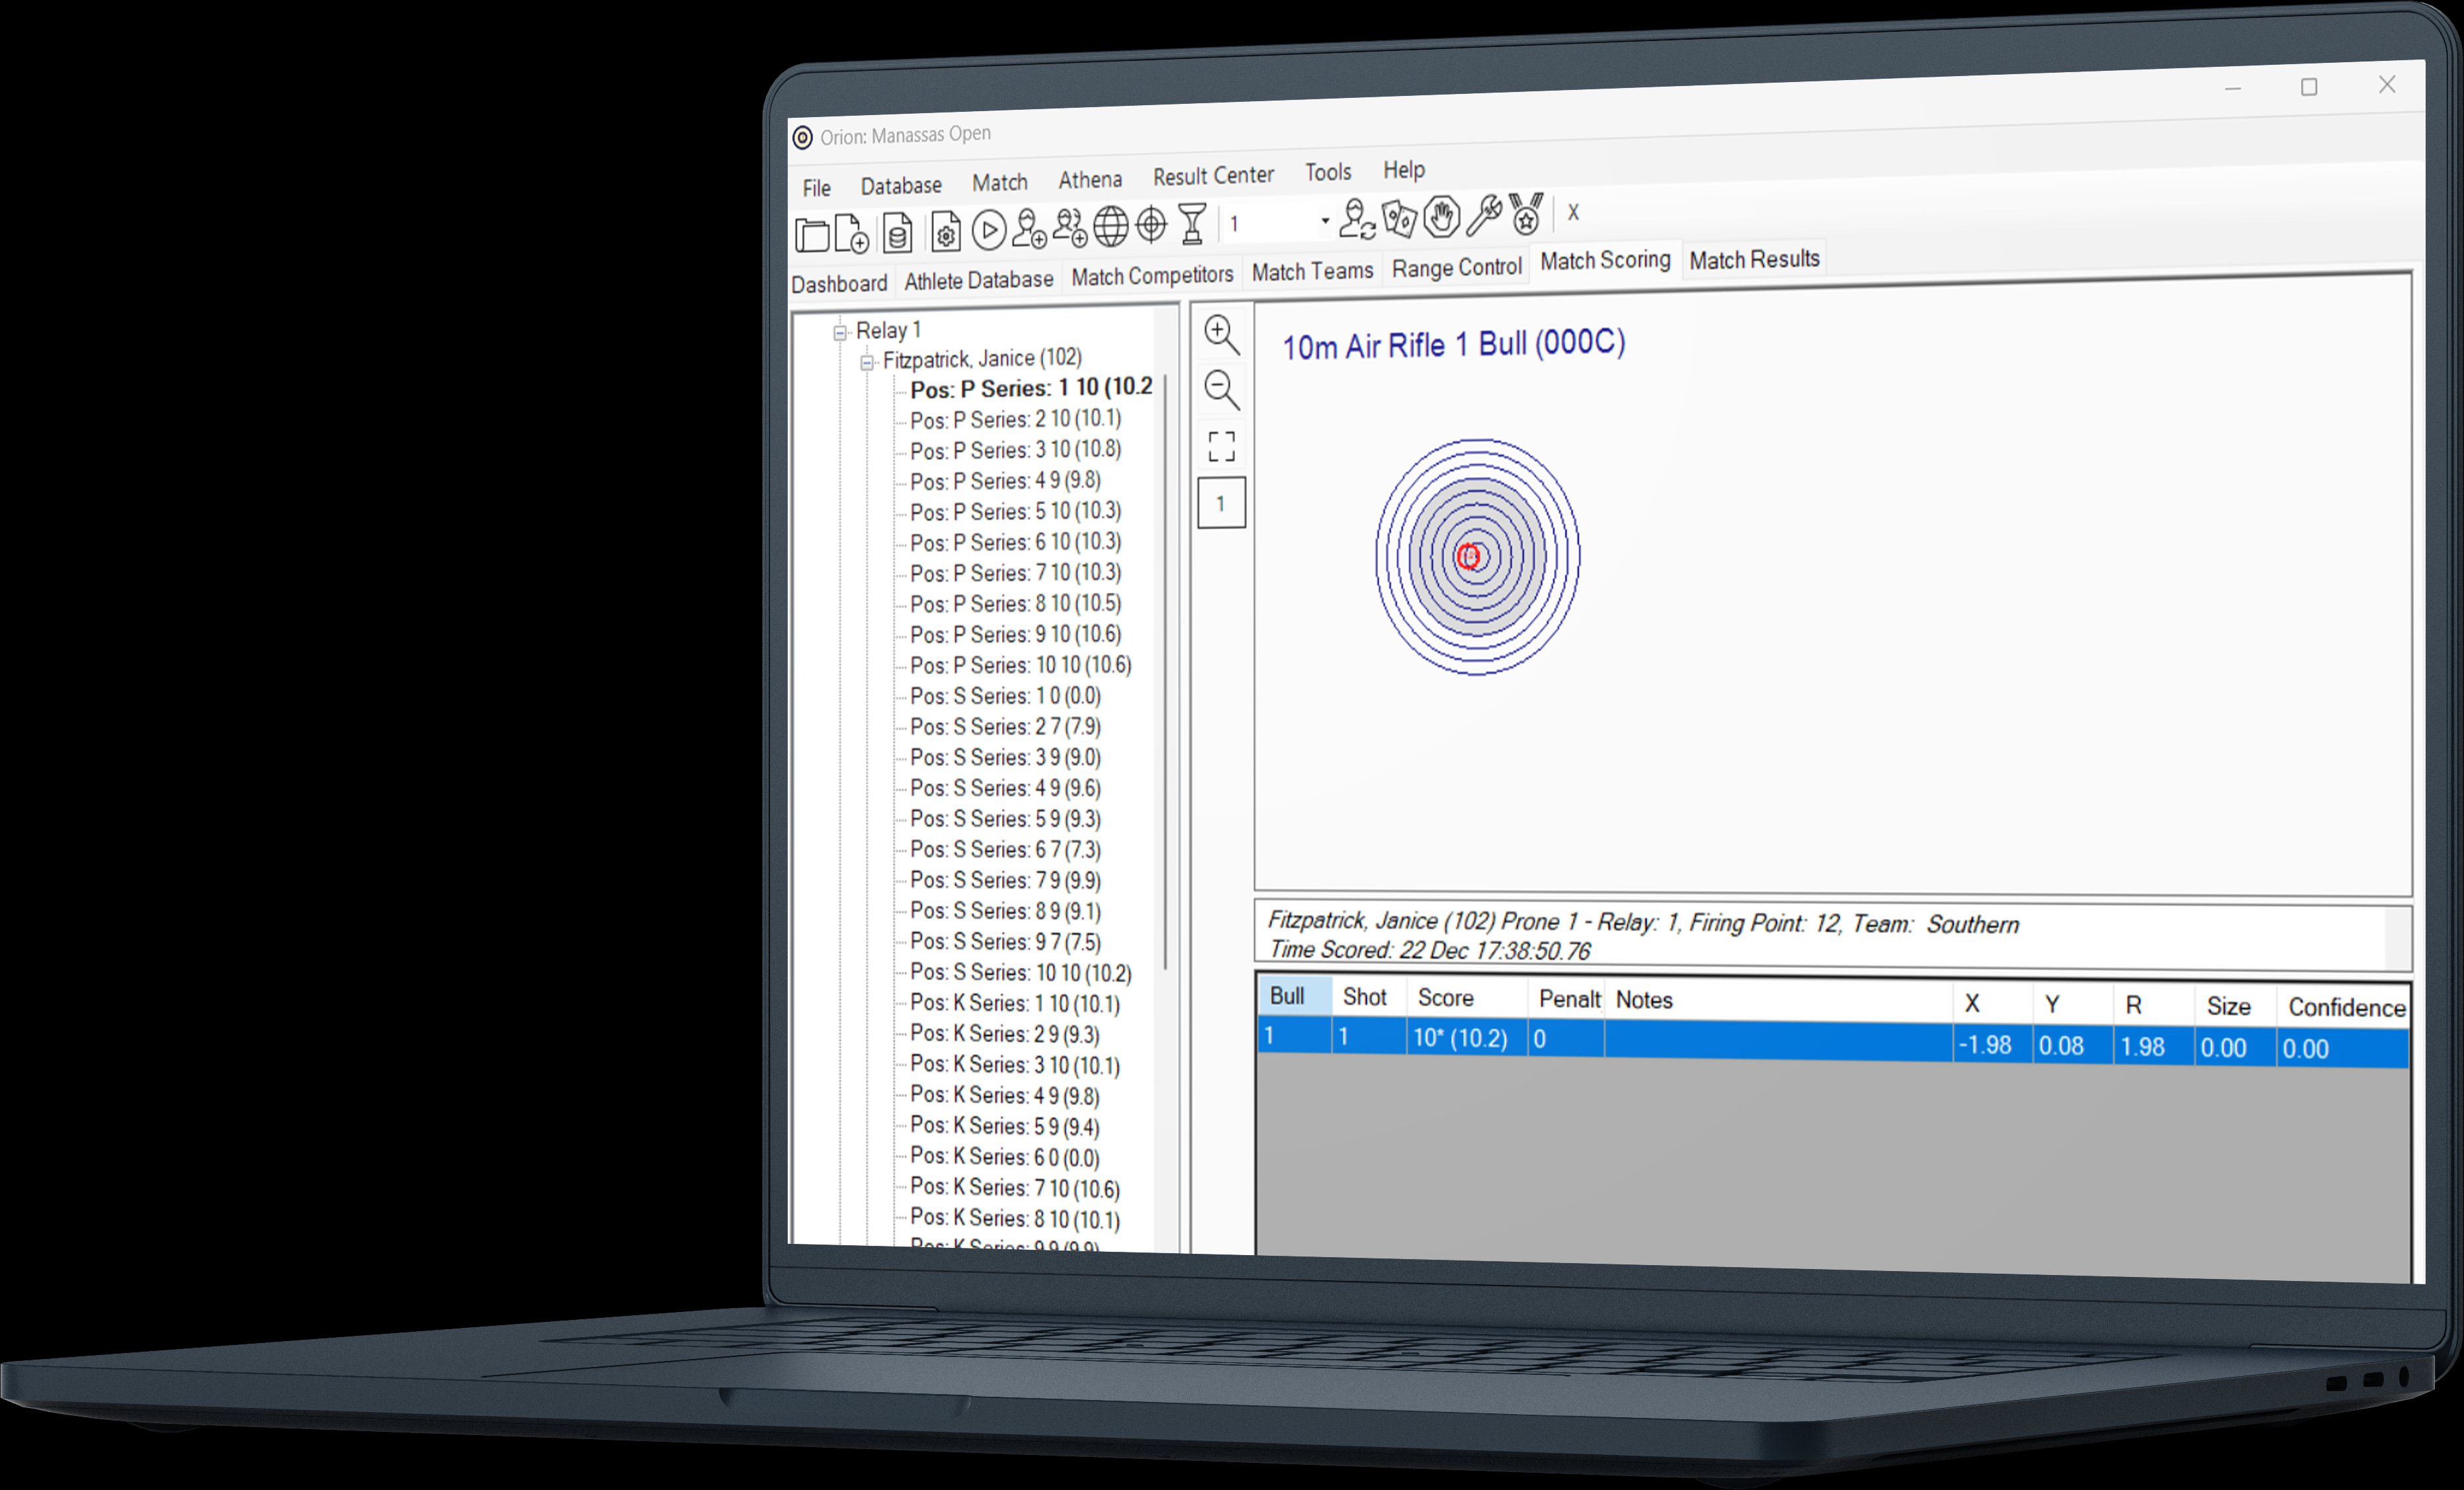Switch to the Match Competitors tab
Viewport: 2464px width, 1490px height.
(x=1152, y=275)
